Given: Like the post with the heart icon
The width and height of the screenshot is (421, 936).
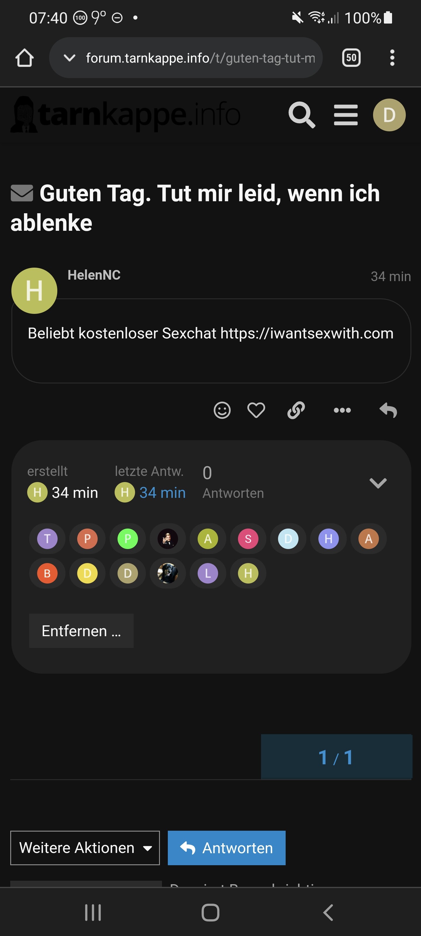Looking at the screenshot, I should point(256,410).
